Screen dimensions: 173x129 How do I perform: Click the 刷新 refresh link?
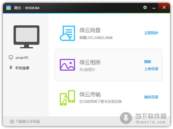pos(148,62)
